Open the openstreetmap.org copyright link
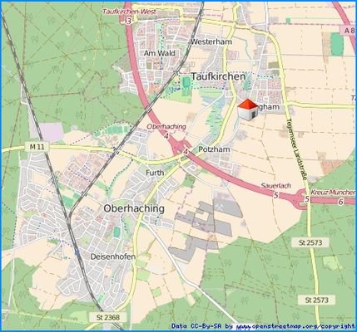This screenshot has height=332, width=357. coord(295,326)
